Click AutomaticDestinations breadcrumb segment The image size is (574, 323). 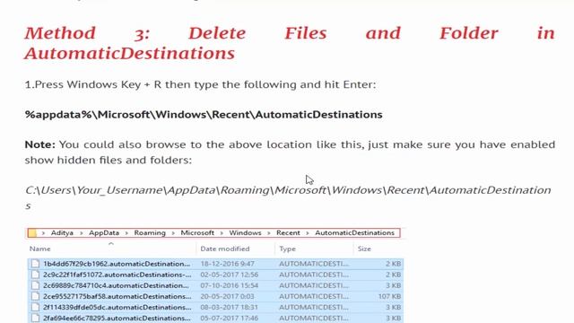coord(355,233)
